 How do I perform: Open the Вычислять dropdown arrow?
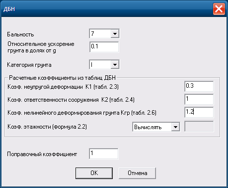pos(175,127)
